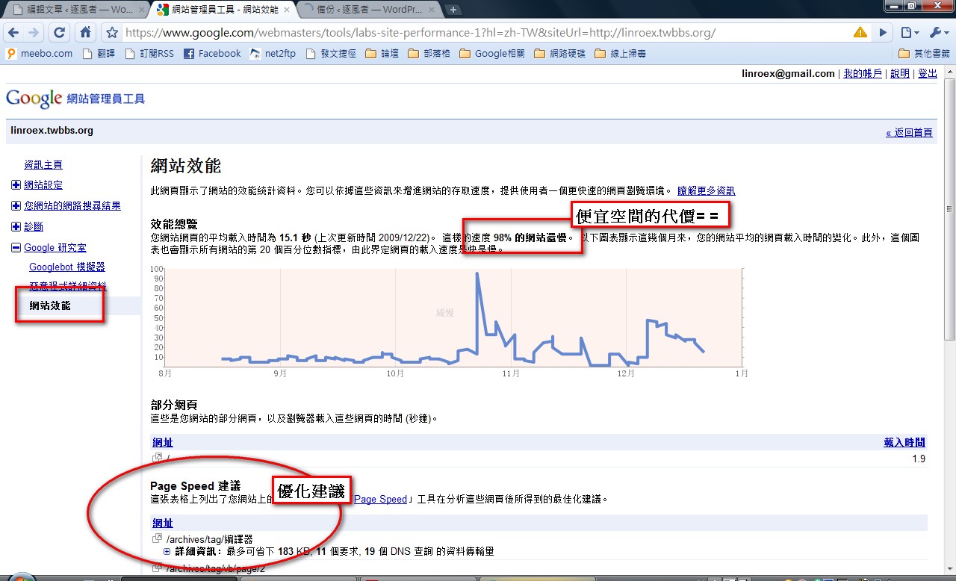
Task: Go to the browser home page
Action: tap(86, 33)
